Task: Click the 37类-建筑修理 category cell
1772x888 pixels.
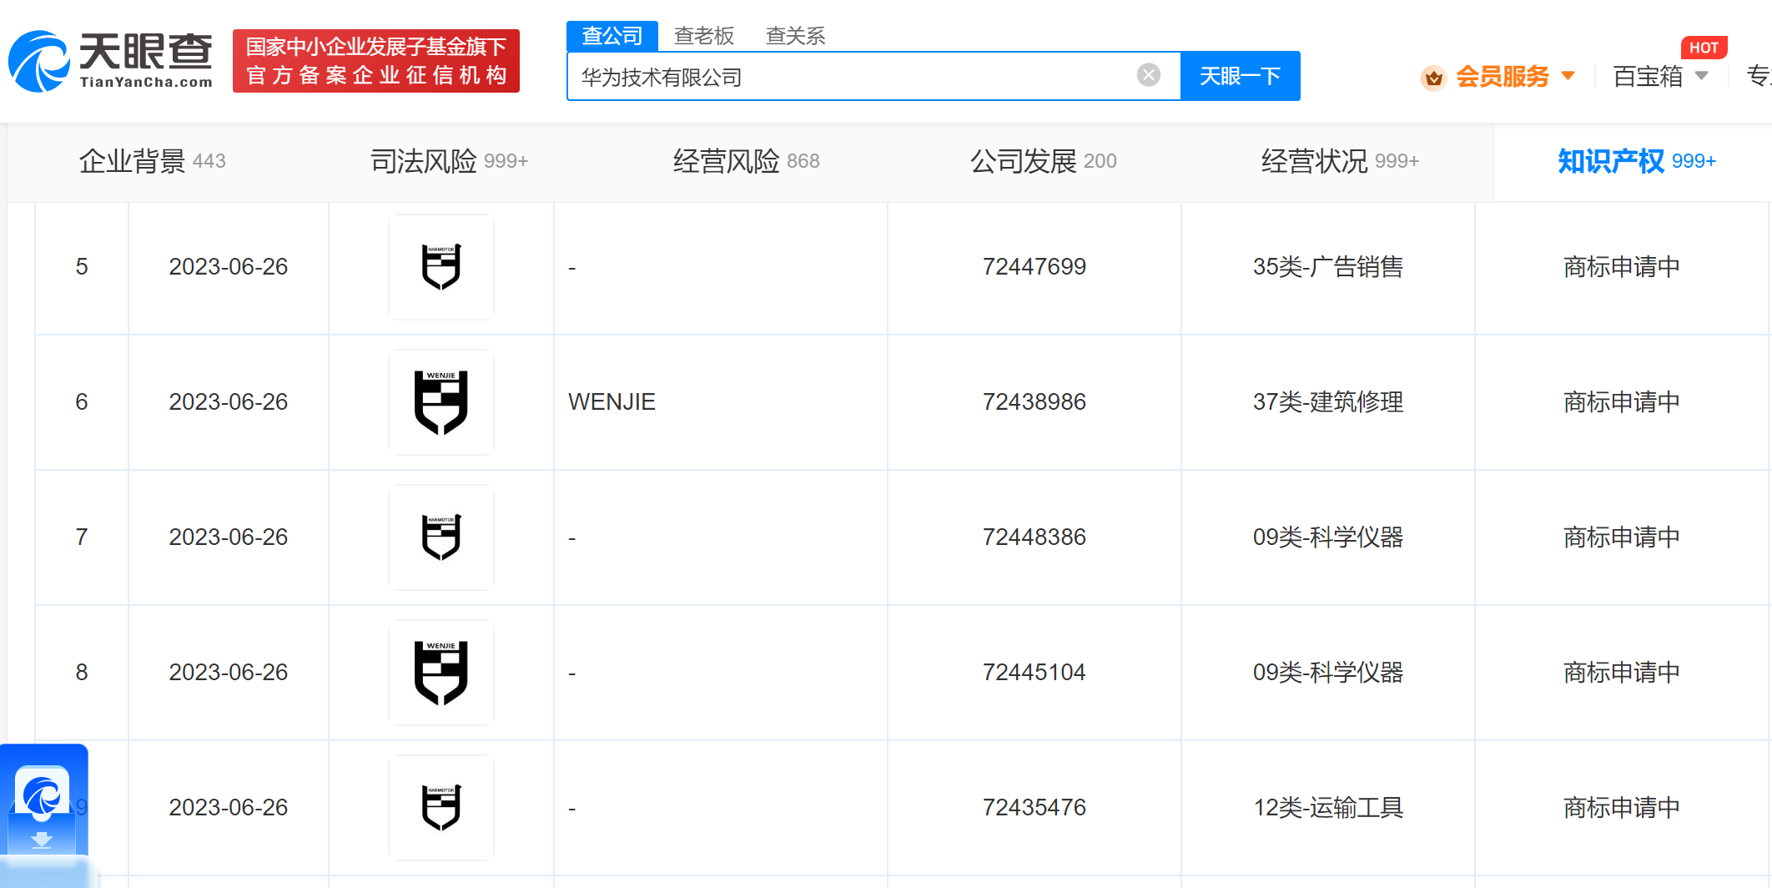Action: coord(1328,402)
